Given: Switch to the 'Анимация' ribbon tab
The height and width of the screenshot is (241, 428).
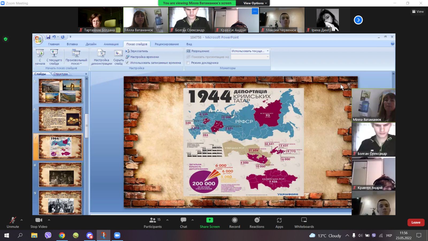Looking at the screenshot, I should pyautogui.click(x=111, y=44).
